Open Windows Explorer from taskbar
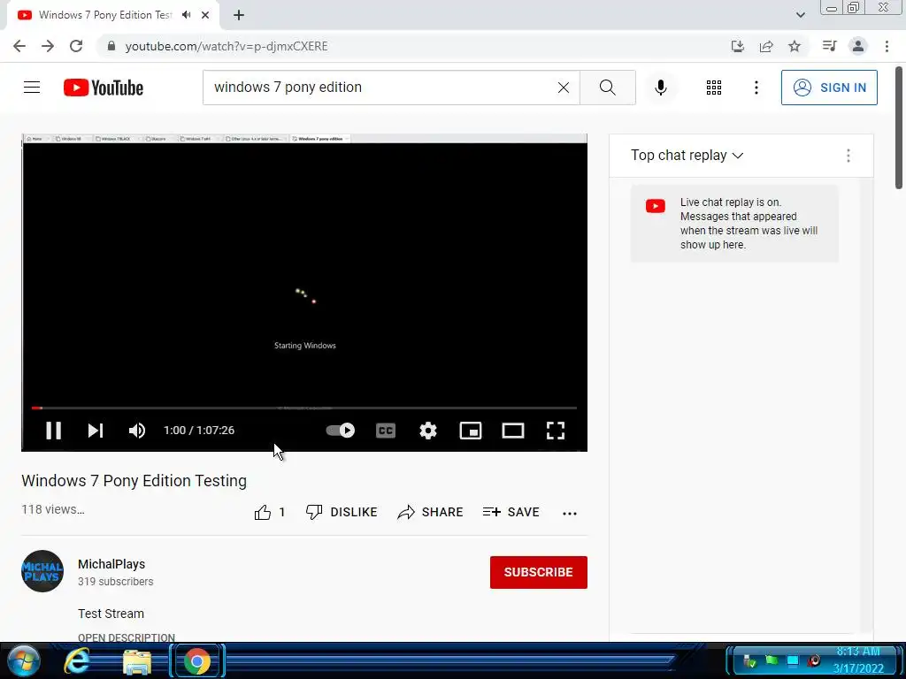This screenshot has height=679, width=906. coord(137,661)
